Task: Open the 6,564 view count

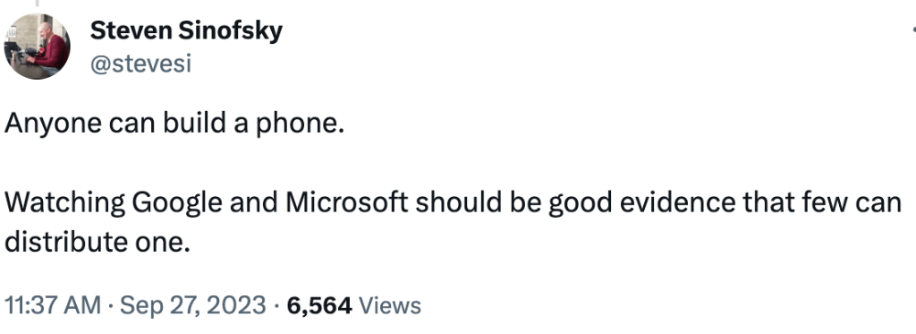Action: [x=319, y=305]
